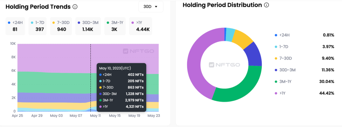Click the May 15 label on the chart axis
342x127 pixels.
115,115
